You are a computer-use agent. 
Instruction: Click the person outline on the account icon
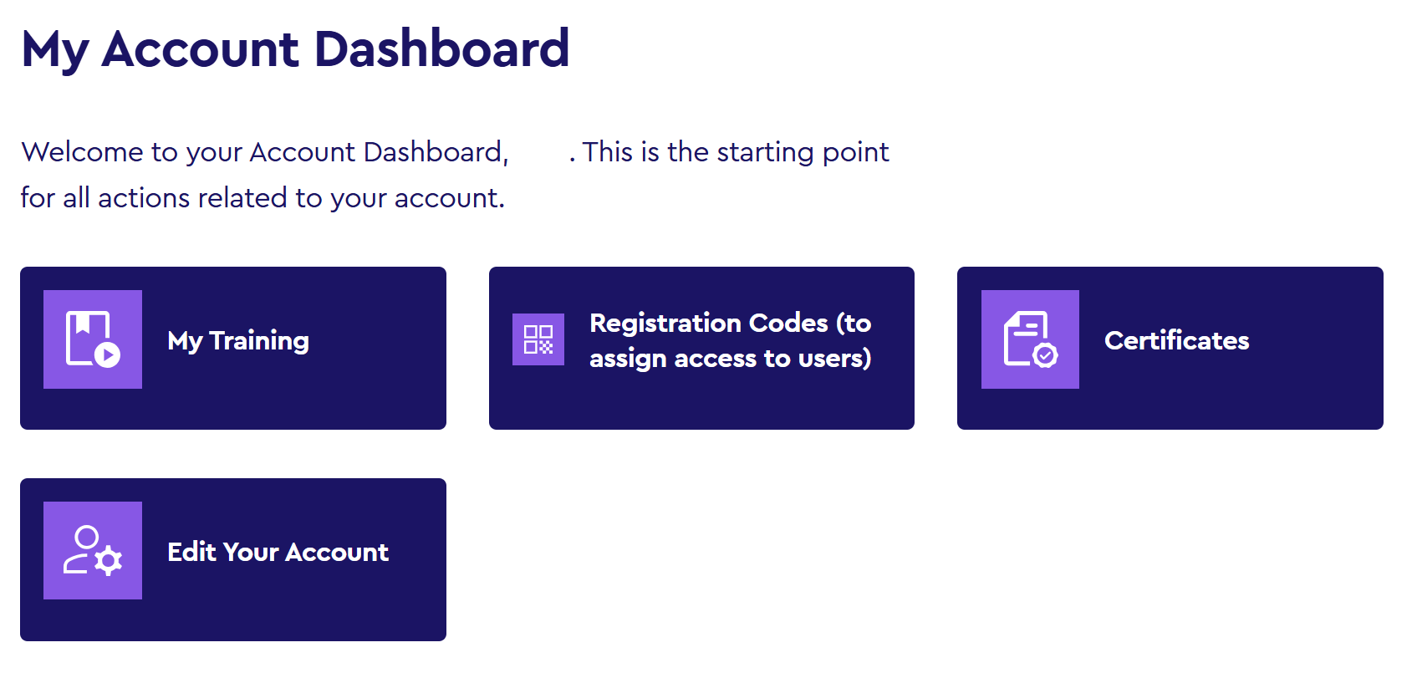(x=82, y=548)
